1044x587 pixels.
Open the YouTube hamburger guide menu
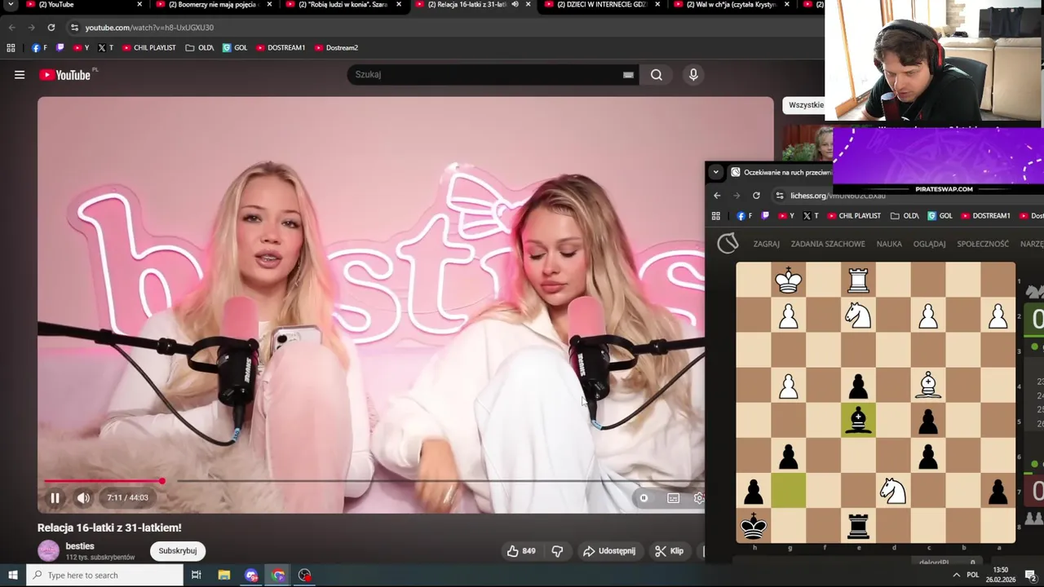click(x=20, y=75)
